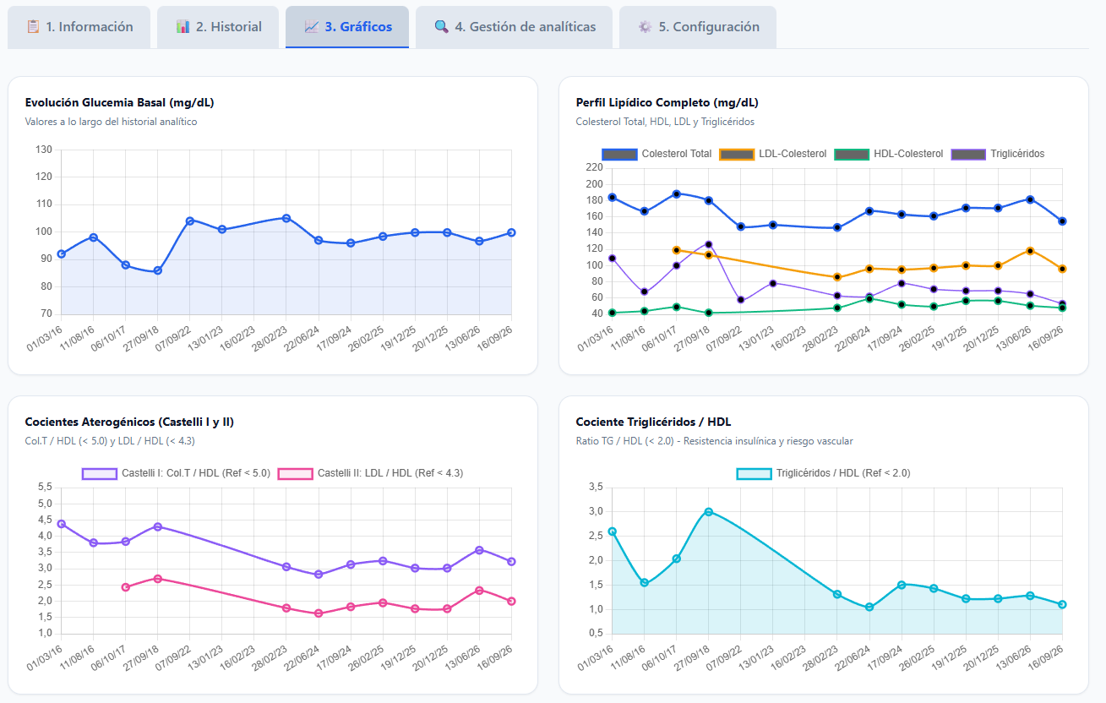Click Castelli I point at 01/03/16
The image size is (1106, 703).
61,524
